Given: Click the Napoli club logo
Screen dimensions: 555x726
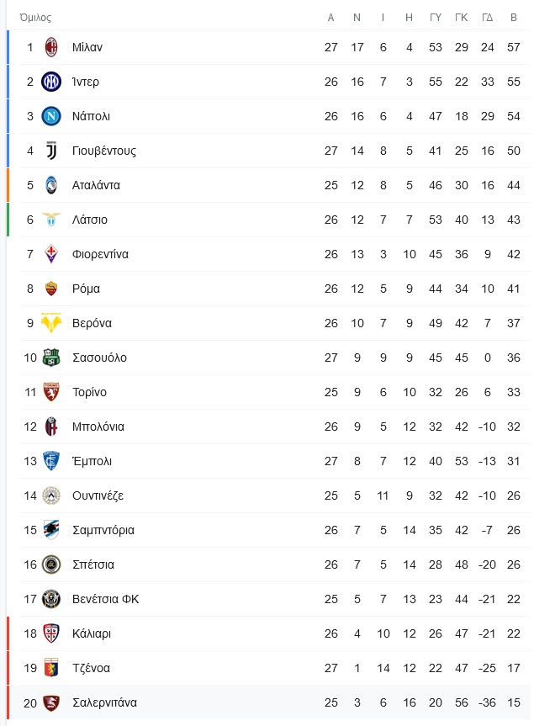Looking at the screenshot, I should 51,116.
